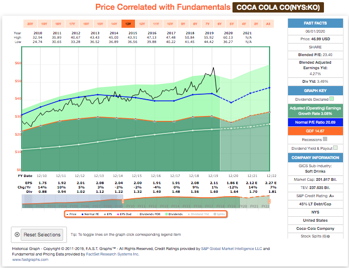Viewport: 349px width, 268px height.
Task: Toggle the Dividends POR legend item
Action: pyautogui.click(x=149, y=214)
